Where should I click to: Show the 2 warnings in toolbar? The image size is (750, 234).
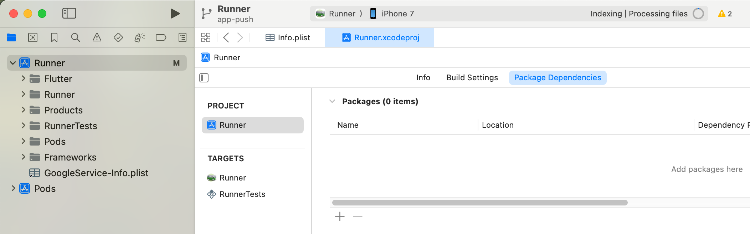tap(725, 14)
